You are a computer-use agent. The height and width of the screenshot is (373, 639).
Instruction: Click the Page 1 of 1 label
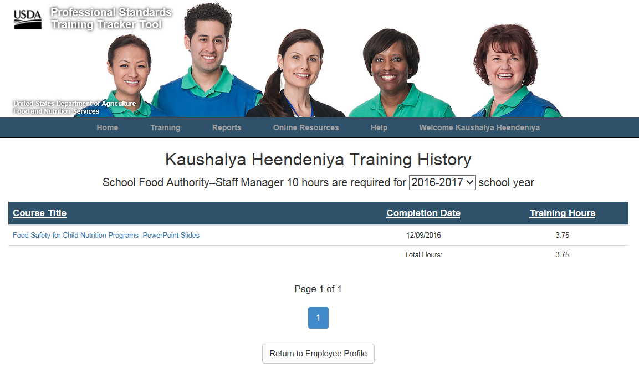[x=318, y=289]
